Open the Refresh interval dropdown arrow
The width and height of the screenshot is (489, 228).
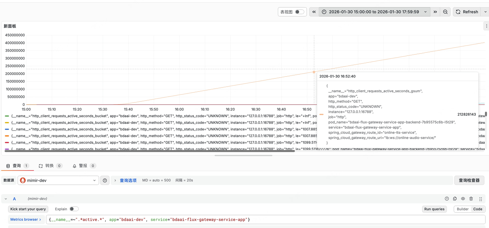[485, 12]
